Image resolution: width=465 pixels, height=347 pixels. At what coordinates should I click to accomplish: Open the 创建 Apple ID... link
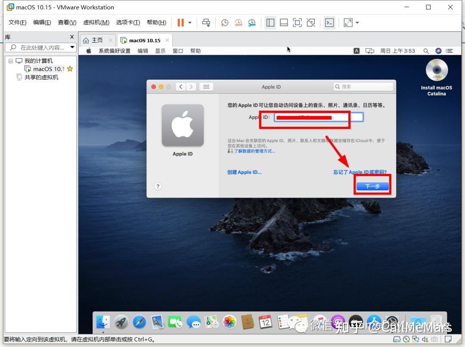click(245, 172)
